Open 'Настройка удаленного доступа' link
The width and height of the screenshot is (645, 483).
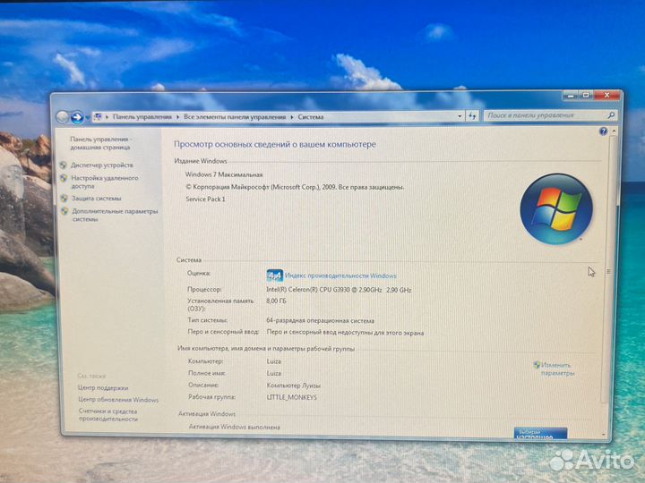click(x=105, y=182)
